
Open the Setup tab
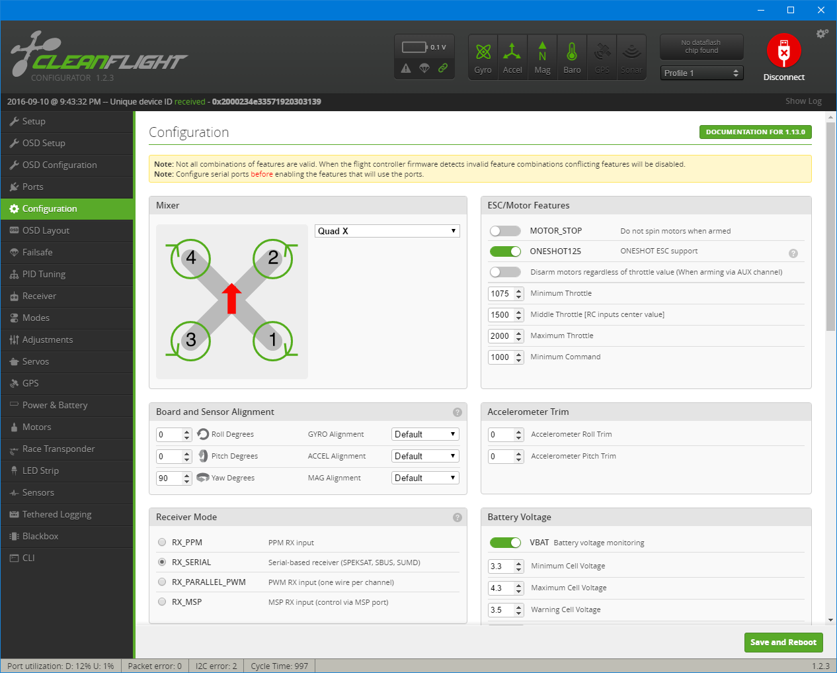pos(67,122)
